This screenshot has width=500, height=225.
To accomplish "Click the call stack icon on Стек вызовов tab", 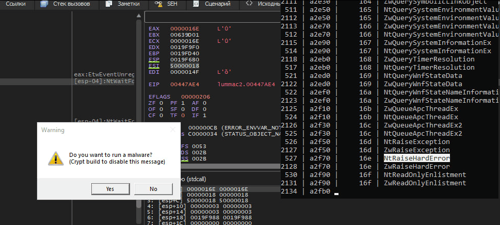I will pos(44,4).
